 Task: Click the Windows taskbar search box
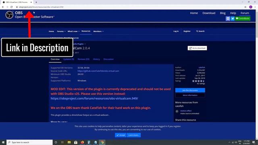(x=29, y=142)
